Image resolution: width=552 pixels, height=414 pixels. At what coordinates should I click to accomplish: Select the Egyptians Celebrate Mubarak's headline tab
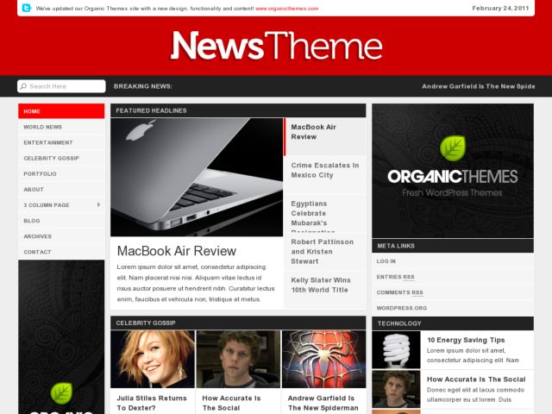click(x=324, y=213)
